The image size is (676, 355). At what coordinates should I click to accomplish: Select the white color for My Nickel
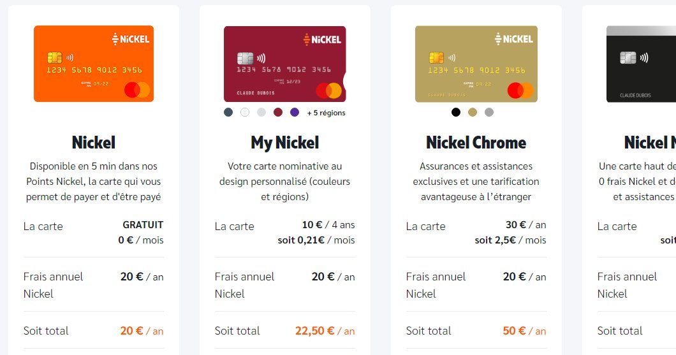click(245, 112)
